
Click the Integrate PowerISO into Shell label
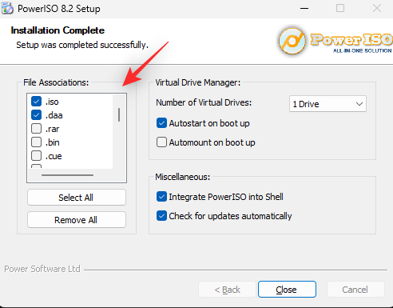pyautogui.click(x=226, y=197)
